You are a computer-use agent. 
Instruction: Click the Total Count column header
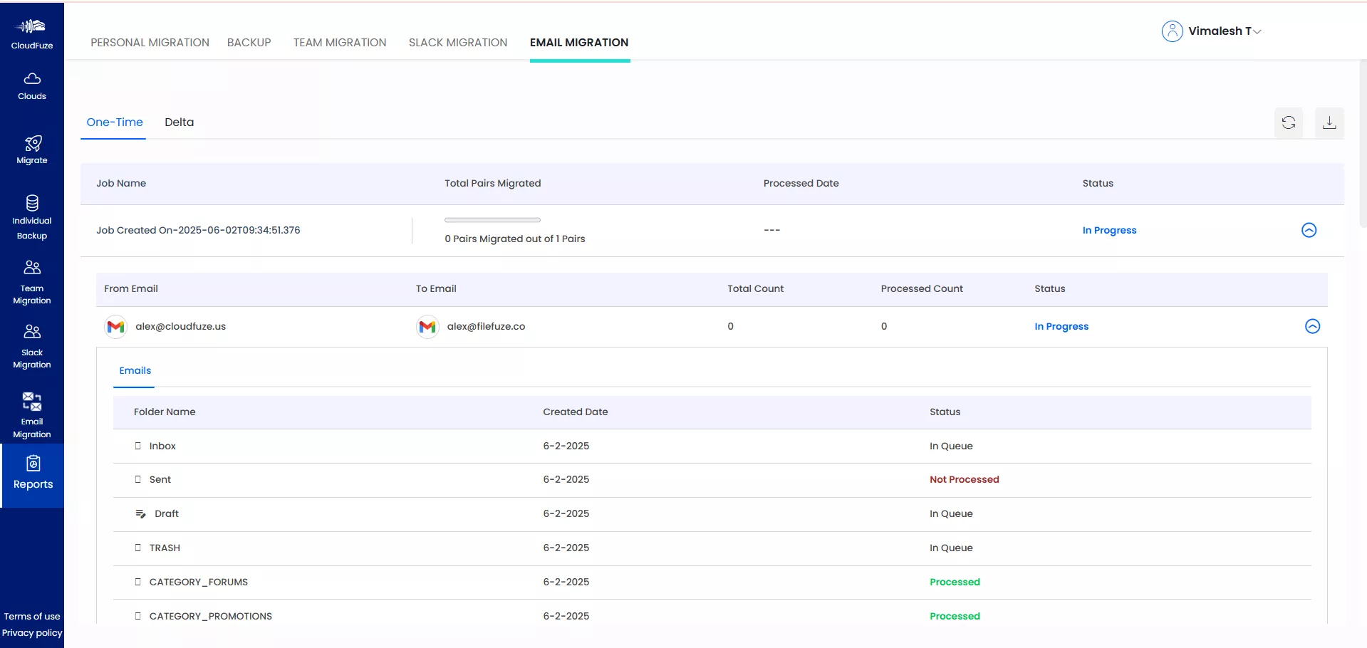coord(755,288)
